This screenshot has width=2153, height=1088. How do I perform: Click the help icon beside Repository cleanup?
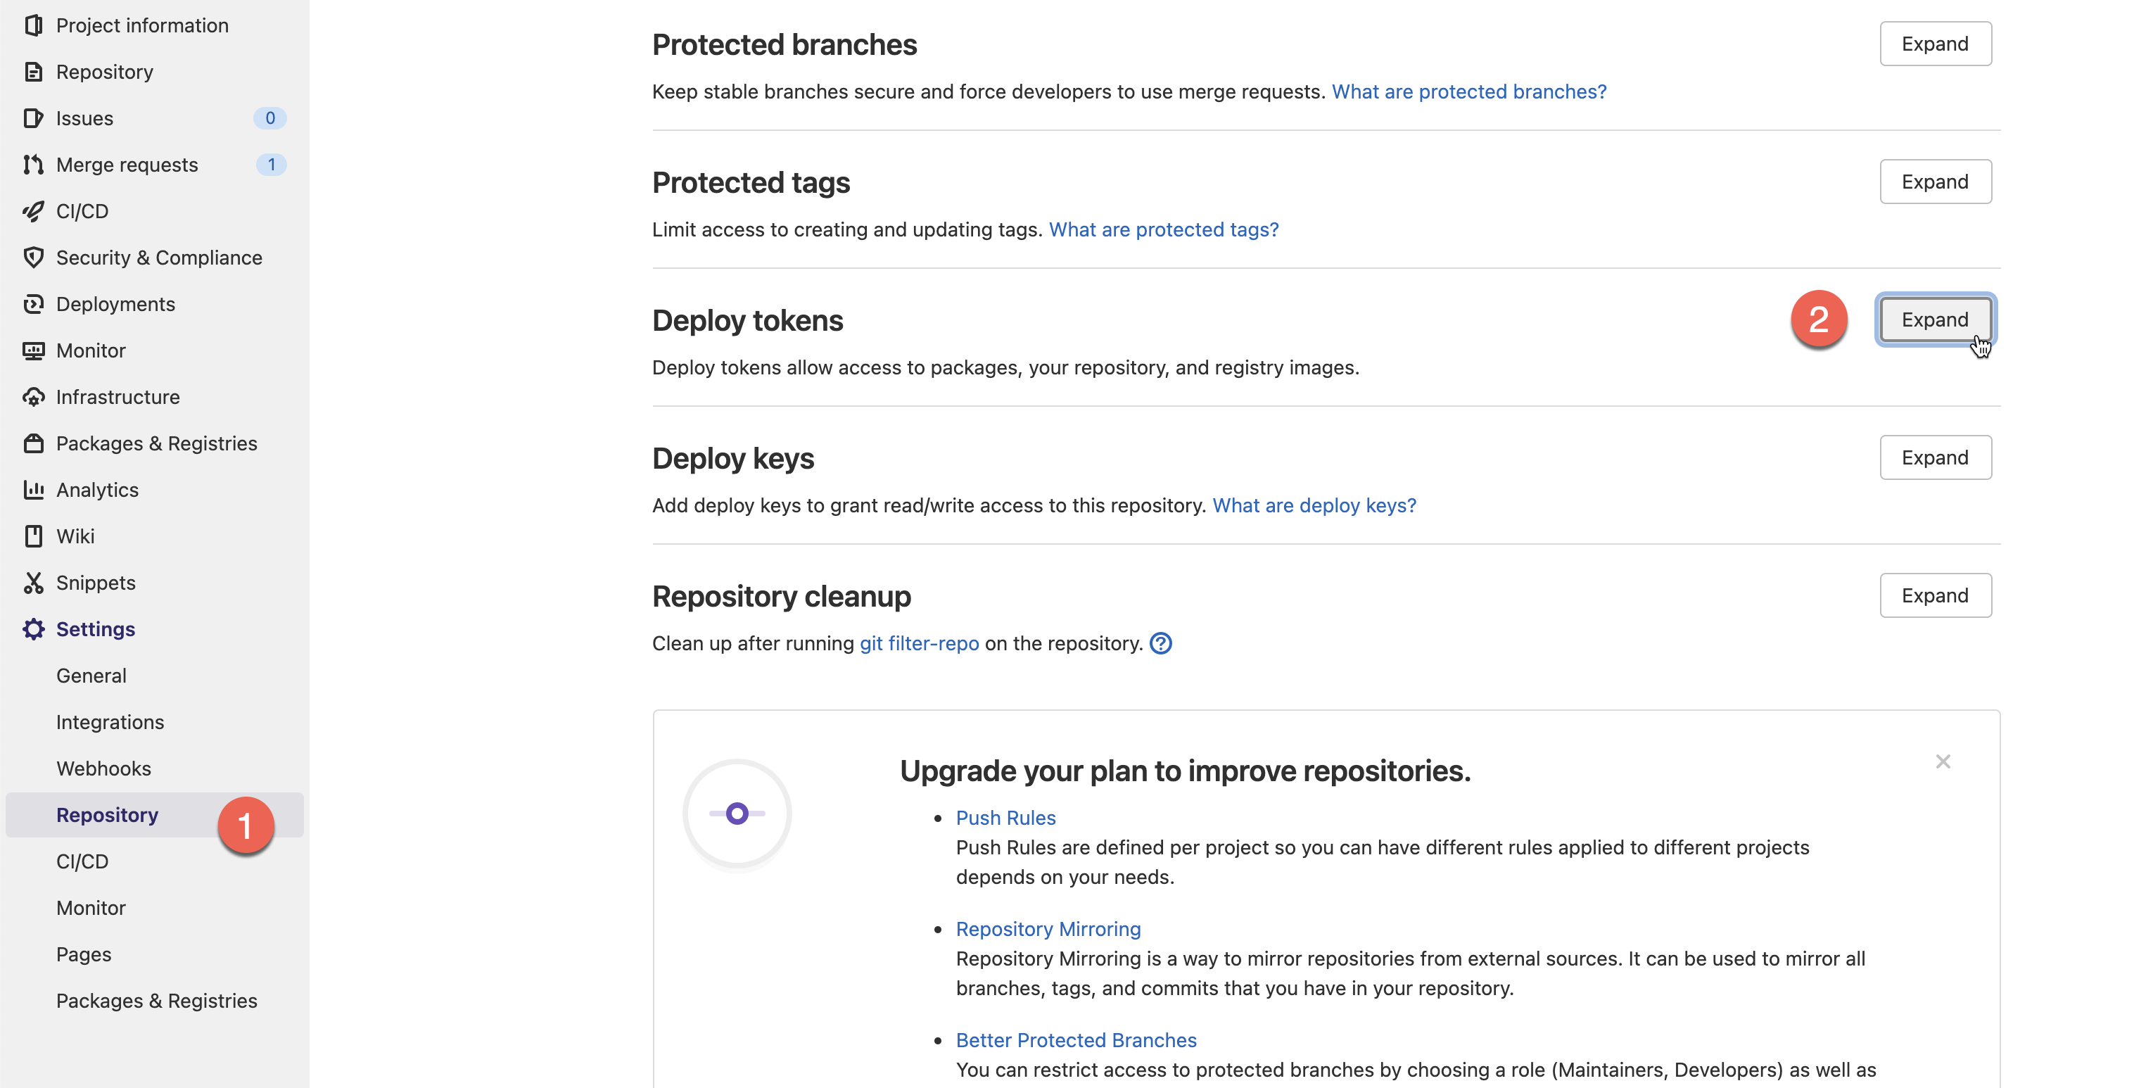click(1161, 643)
